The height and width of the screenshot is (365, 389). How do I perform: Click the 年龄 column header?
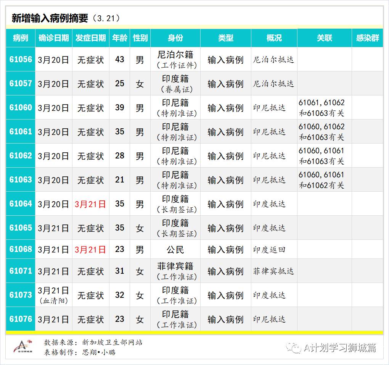click(119, 38)
